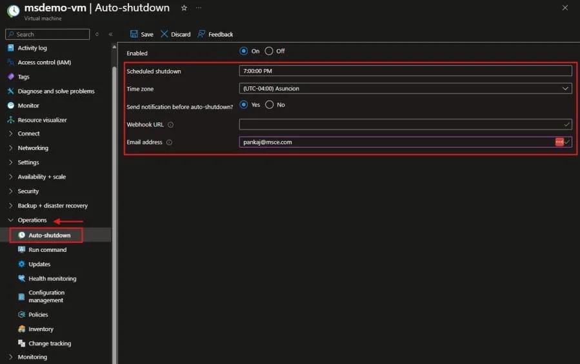The width and height of the screenshot is (580, 364).
Task: Click the Diagnose and solve problems icon
Action: point(11,91)
